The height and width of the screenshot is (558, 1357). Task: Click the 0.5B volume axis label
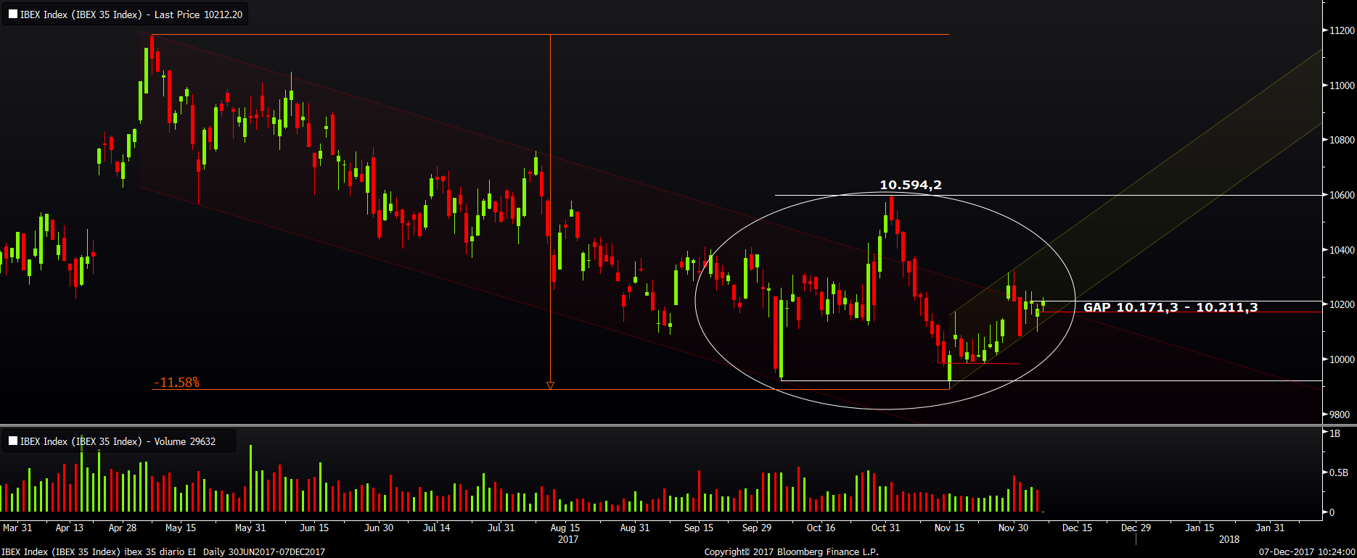[1339, 472]
